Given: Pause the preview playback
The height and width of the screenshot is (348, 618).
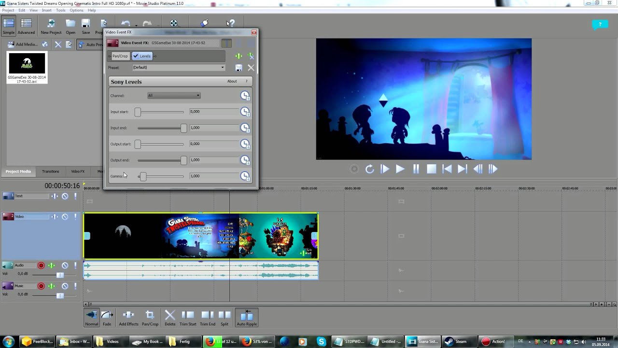Looking at the screenshot, I should (x=416, y=169).
